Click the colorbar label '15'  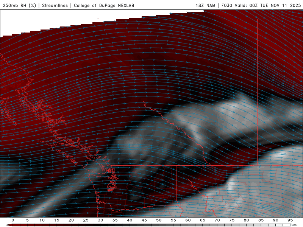click(56, 220)
